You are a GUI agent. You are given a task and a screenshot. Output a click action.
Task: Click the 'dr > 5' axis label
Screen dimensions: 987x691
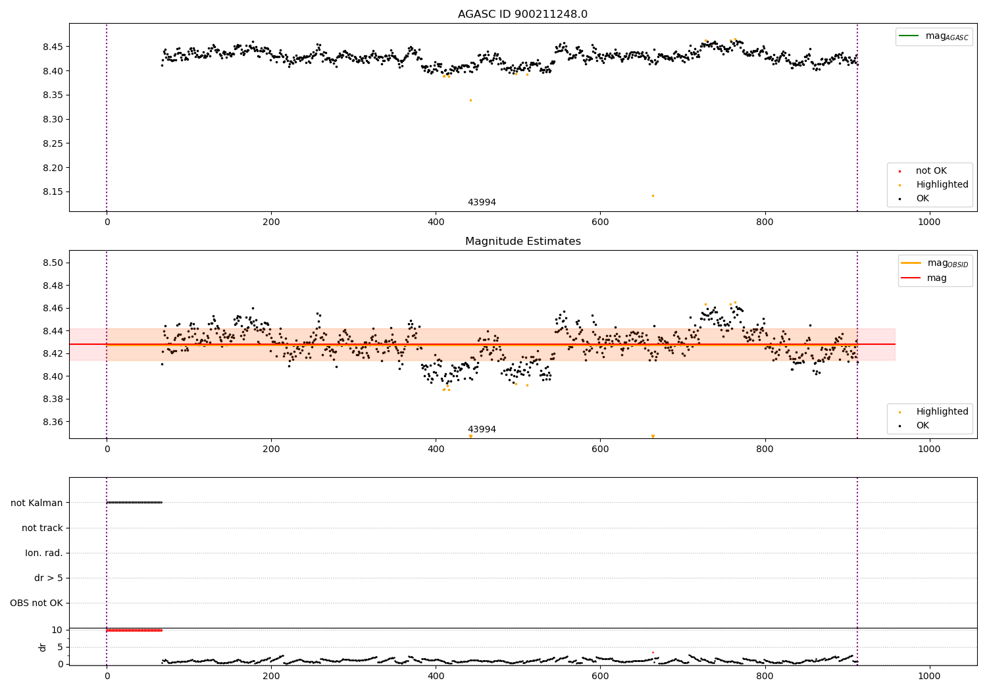(x=49, y=578)
